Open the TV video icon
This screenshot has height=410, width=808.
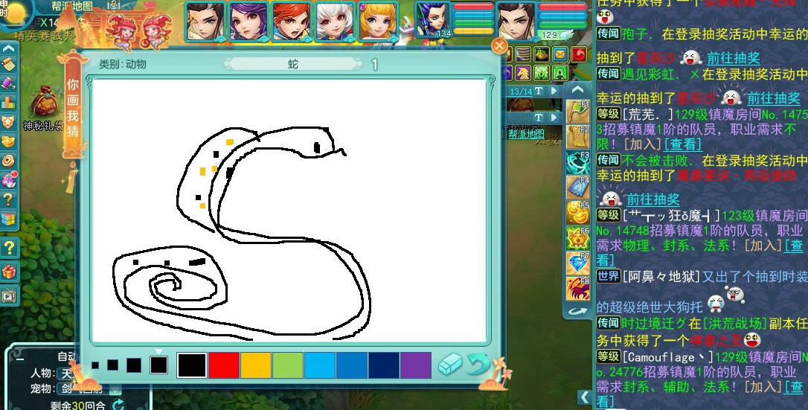9,295
